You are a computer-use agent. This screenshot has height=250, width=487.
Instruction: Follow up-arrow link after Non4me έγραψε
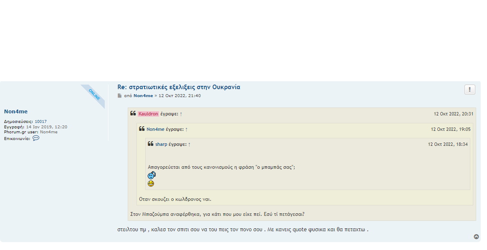(187, 129)
